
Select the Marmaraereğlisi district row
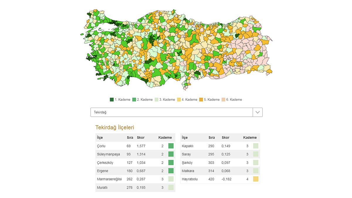click(135, 179)
